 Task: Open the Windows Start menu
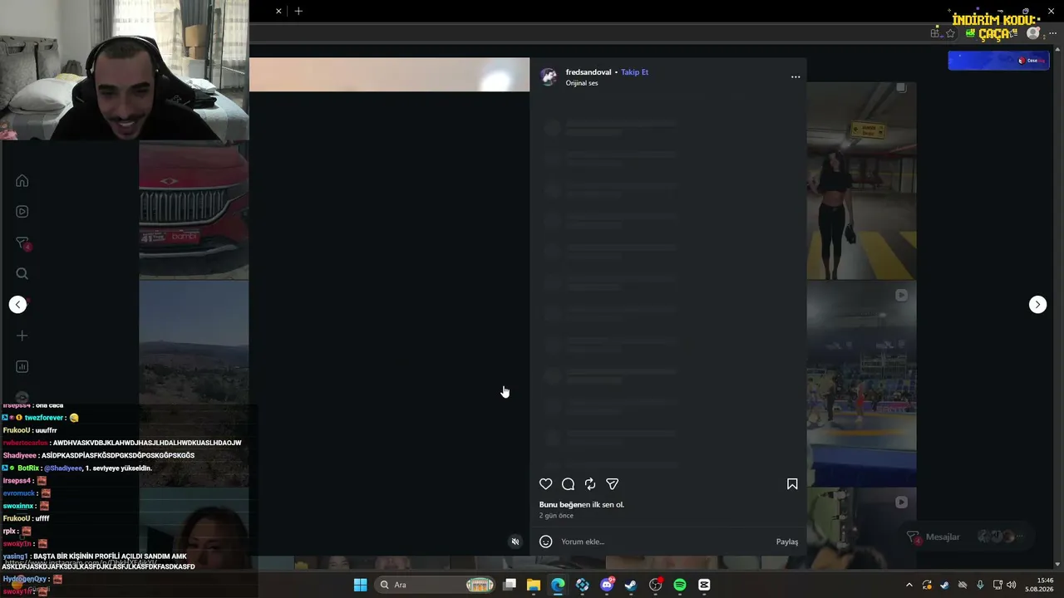tap(360, 585)
